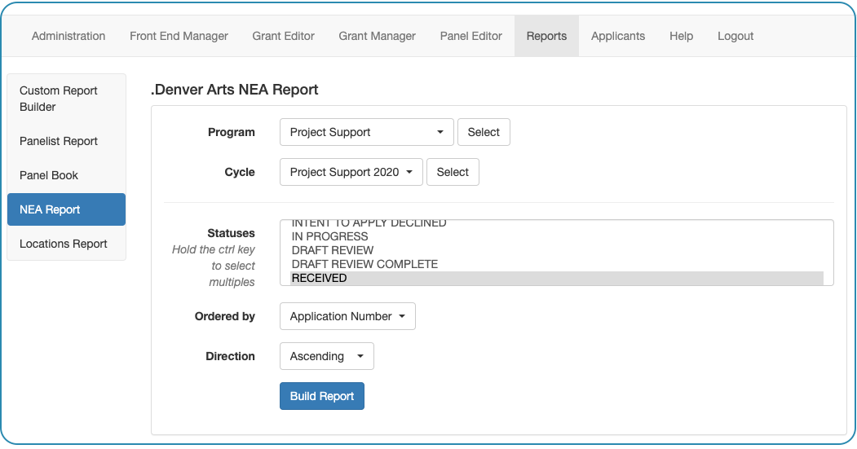The width and height of the screenshot is (857, 449).
Task: Open Custom Report Builder in sidebar
Action: (x=66, y=99)
